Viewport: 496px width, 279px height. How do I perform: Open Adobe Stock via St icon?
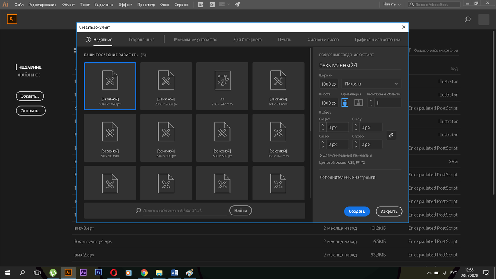[212, 5]
